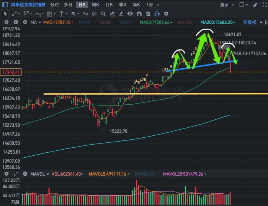The image size is (268, 206).
Task: Click the 15222.78 low price label
Action: (119, 131)
